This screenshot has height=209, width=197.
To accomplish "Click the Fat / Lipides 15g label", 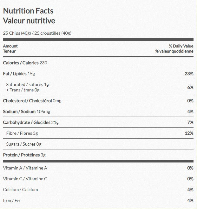I will [19, 74].
